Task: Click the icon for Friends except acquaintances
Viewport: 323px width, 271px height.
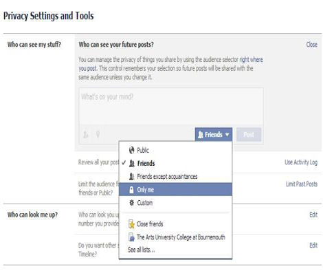Action: point(131,176)
